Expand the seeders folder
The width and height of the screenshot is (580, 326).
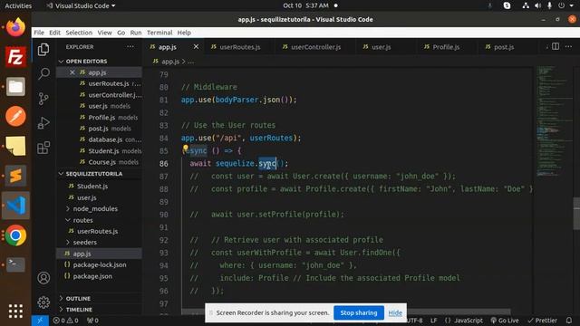pyautogui.click(x=84, y=243)
